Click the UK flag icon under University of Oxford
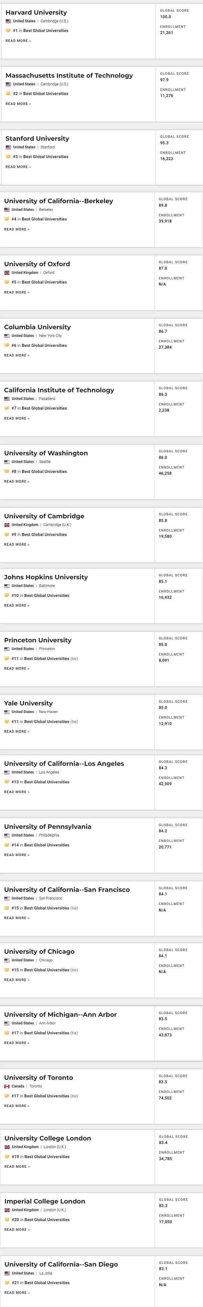This screenshot has width=203, height=1307. point(6,272)
